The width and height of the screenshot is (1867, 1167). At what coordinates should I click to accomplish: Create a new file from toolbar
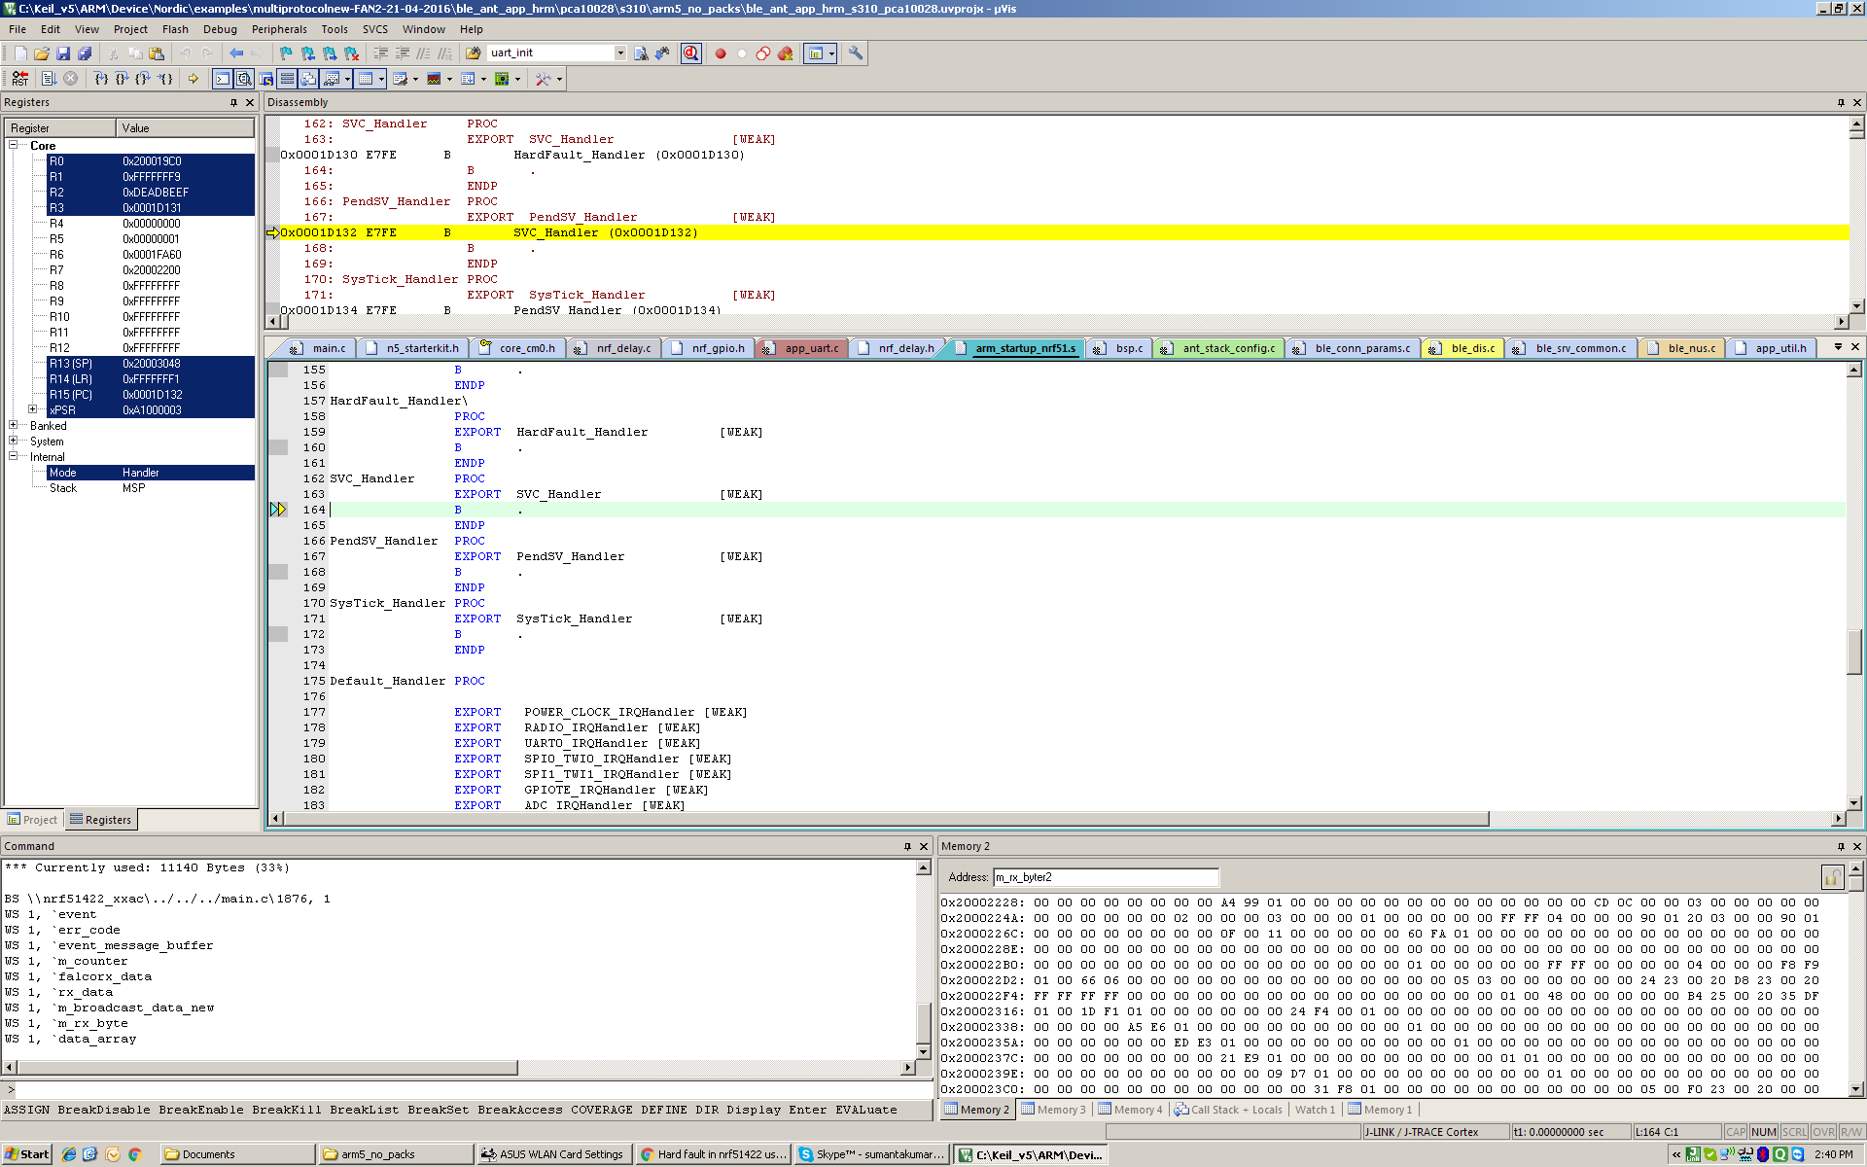(20, 53)
